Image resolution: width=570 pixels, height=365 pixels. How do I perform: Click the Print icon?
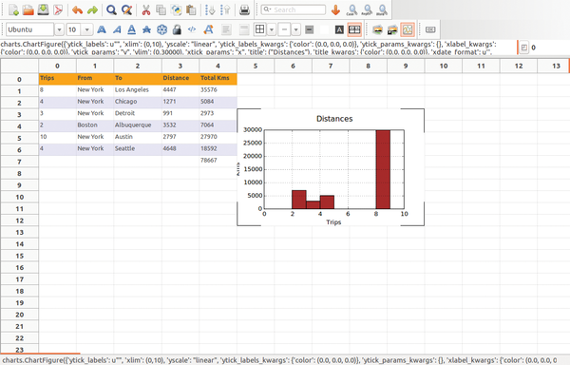244,10
